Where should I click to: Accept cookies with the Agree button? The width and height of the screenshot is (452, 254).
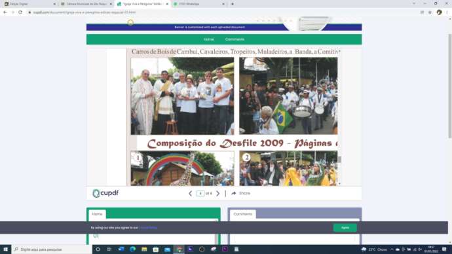(345, 228)
